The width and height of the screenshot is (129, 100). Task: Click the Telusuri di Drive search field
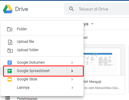96,9
